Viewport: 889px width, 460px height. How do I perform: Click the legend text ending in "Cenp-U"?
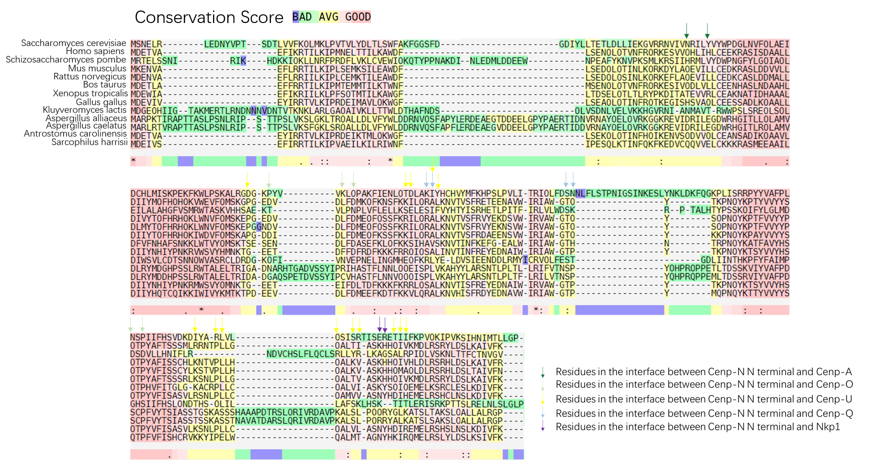pos(704,399)
